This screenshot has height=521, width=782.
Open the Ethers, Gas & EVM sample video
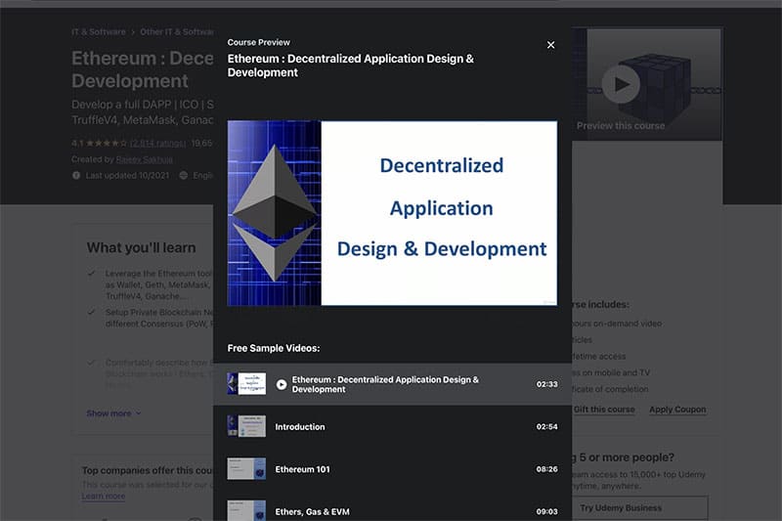[x=393, y=508]
